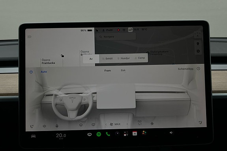Screen dimensions: 227x151
Task: Tap the driver seat heater icon
Action: (32, 126)
